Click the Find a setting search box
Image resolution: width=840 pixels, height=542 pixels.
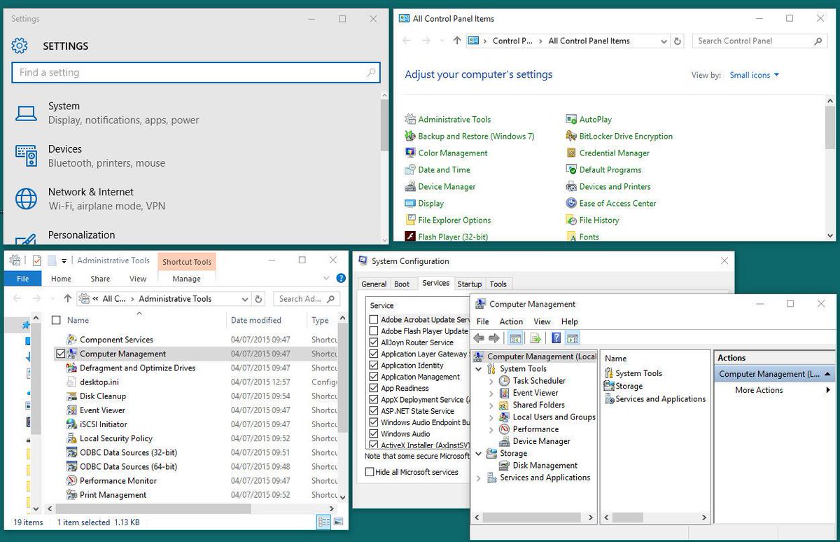pyautogui.click(x=196, y=72)
